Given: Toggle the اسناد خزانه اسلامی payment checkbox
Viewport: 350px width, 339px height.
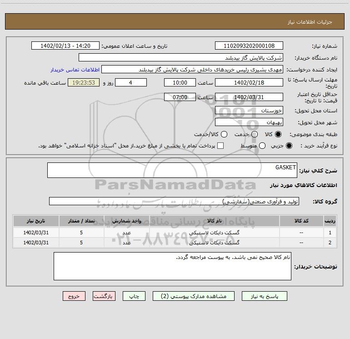Looking at the screenshot, I should (x=220, y=146).
